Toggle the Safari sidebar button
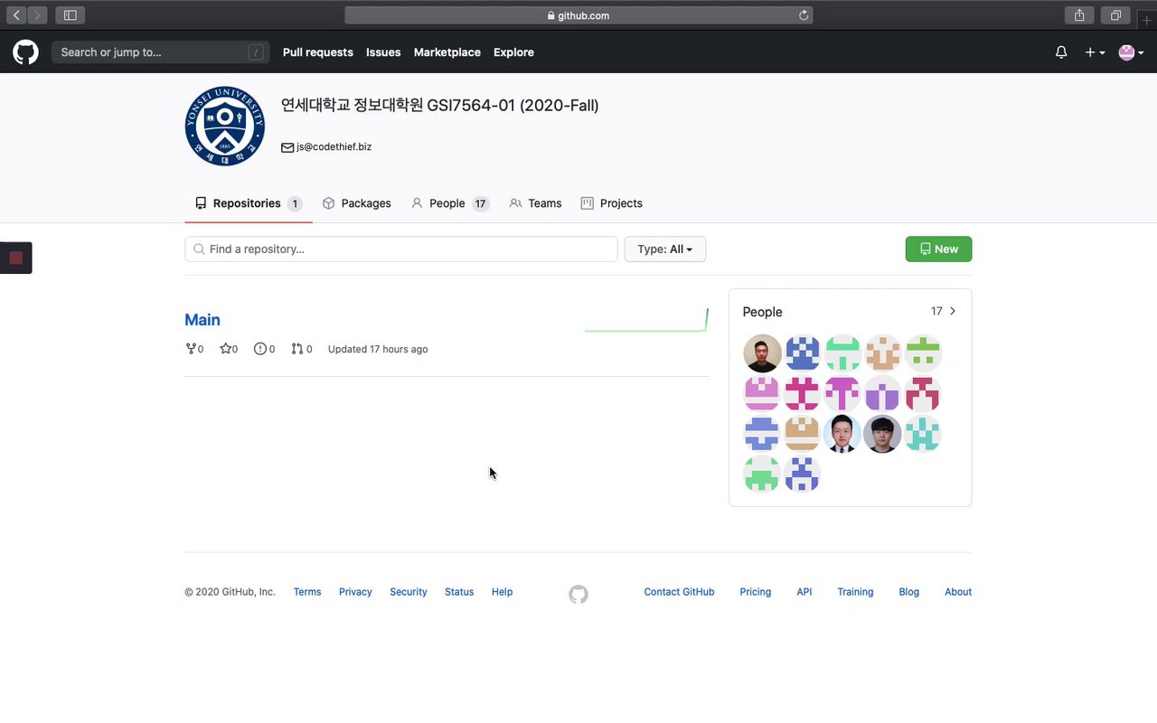The image size is (1157, 723). 70,15
